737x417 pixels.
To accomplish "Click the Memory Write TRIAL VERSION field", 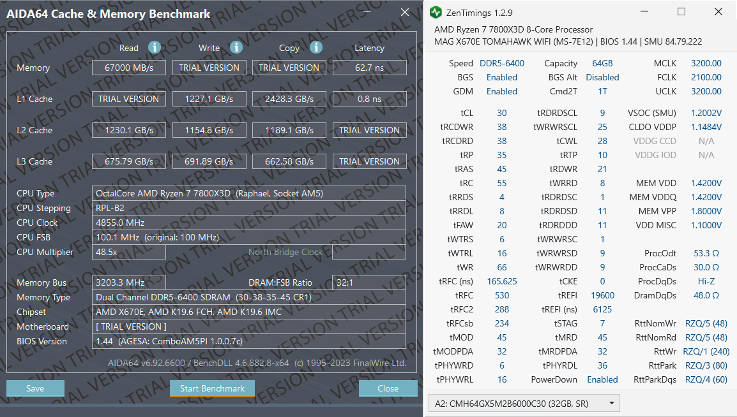I will click(x=209, y=68).
